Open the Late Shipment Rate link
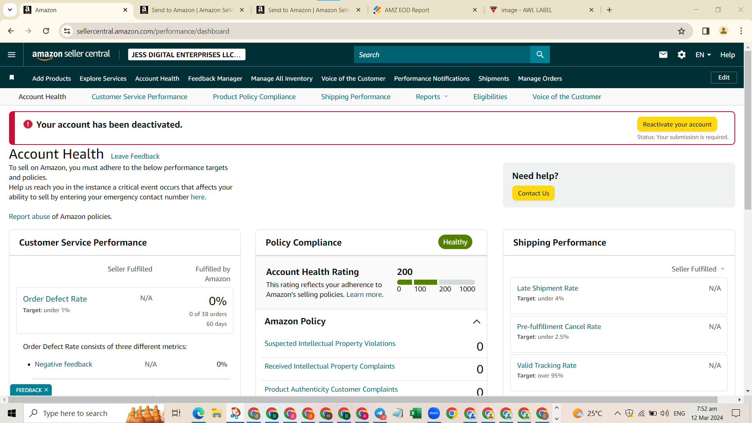The image size is (752, 423). coord(548,288)
